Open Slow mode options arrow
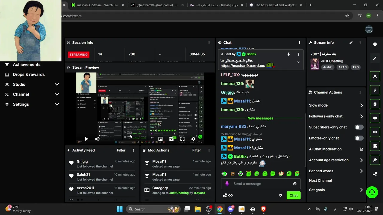 click(361, 105)
